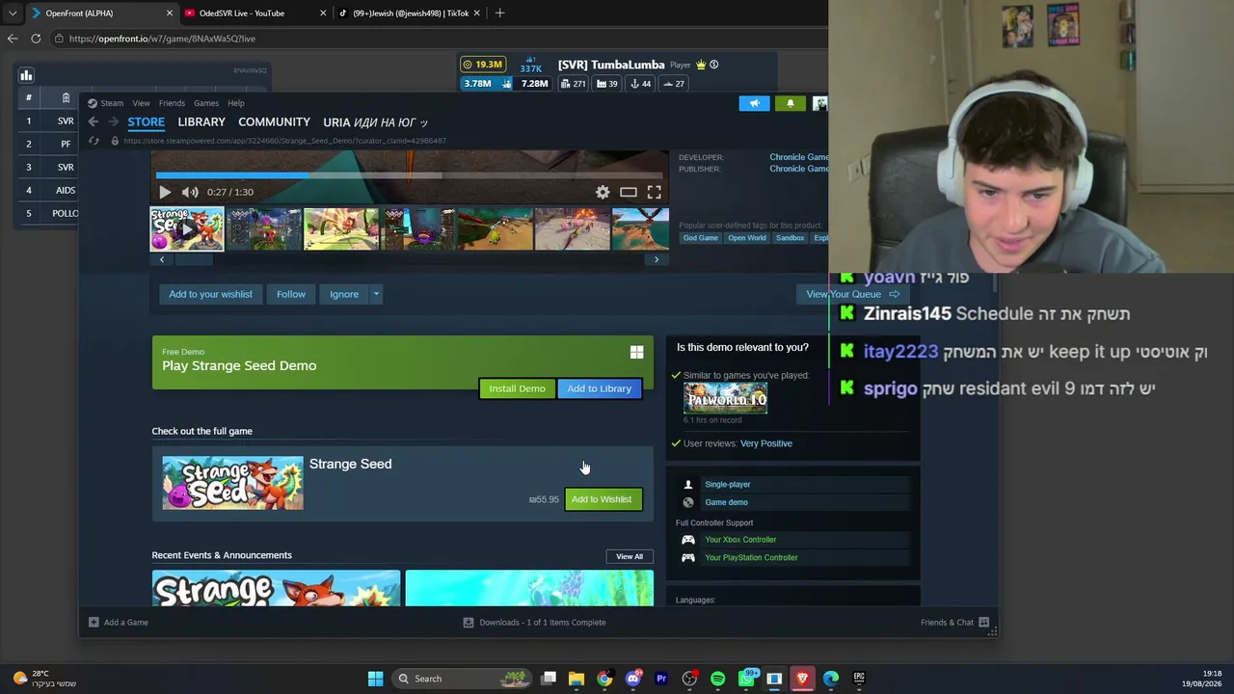Switch to OdedSVR Live YouTube browser tab
This screenshot has height=694, width=1234.
[255, 13]
